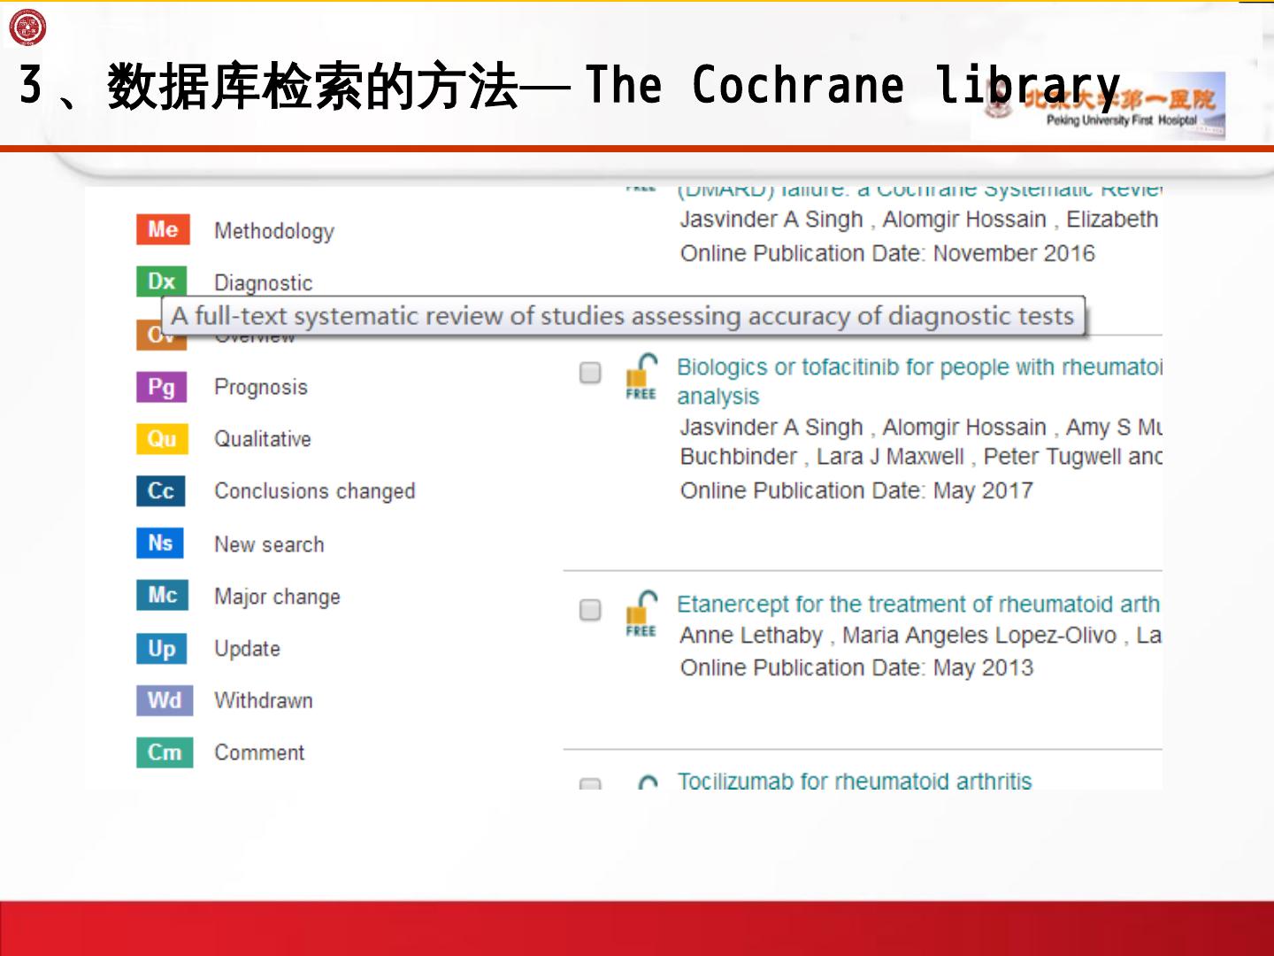Select the Diagnostic label
The height and width of the screenshot is (956, 1274).
pos(264,282)
